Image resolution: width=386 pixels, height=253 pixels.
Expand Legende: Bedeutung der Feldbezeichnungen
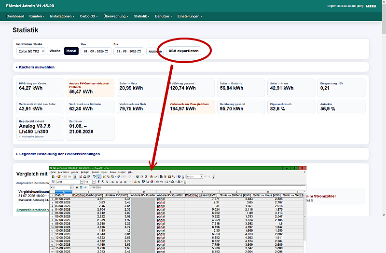coord(58,154)
